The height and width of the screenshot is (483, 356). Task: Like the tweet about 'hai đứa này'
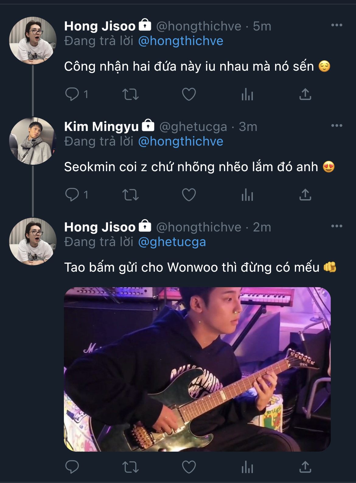point(189,94)
